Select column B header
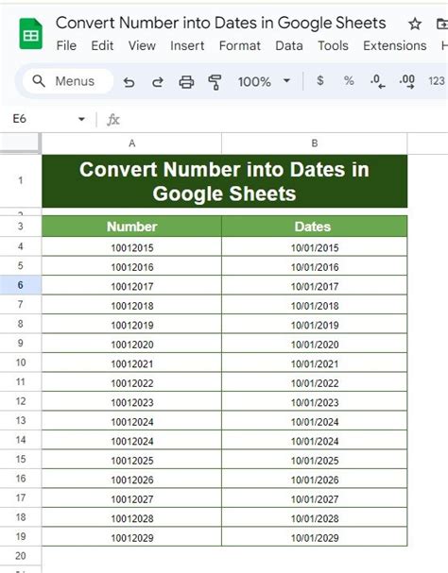448x573 pixels. coord(315,143)
